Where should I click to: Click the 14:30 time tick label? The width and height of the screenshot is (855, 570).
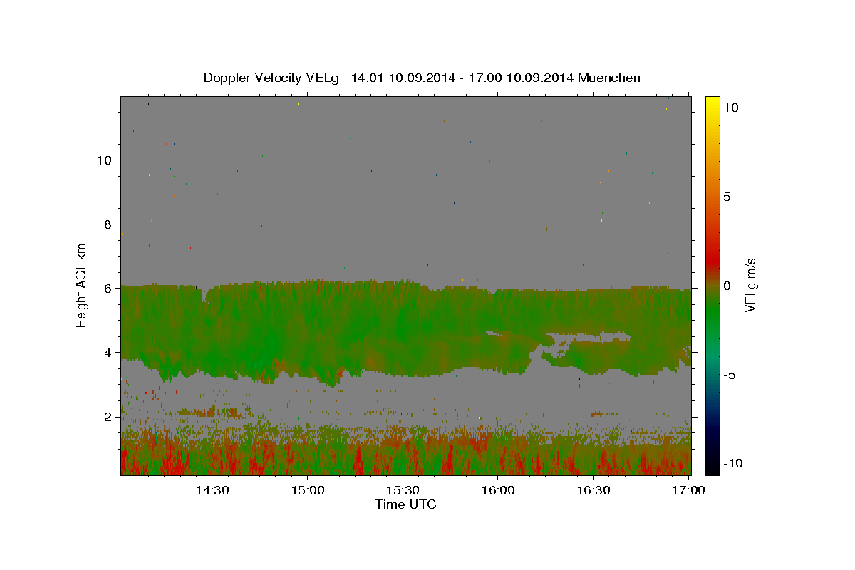[212, 490]
